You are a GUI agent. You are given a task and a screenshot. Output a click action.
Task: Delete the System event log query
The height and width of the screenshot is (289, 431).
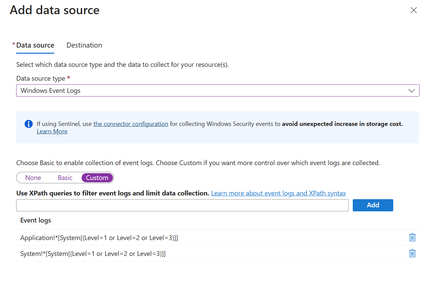(x=412, y=253)
